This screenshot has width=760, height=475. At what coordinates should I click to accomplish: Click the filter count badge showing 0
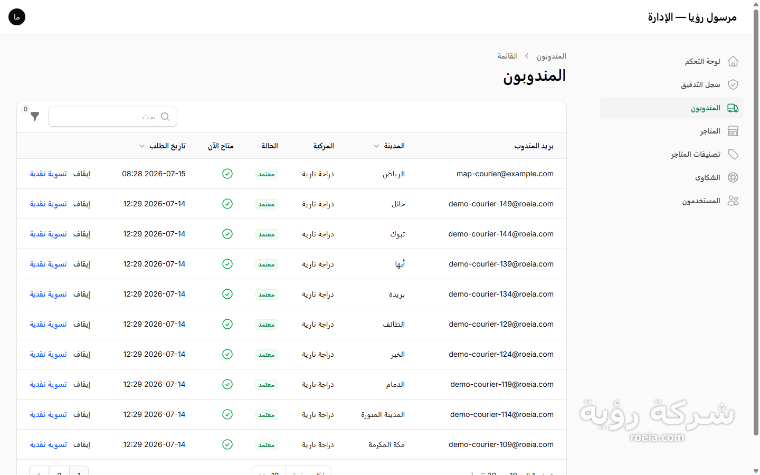click(25, 109)
